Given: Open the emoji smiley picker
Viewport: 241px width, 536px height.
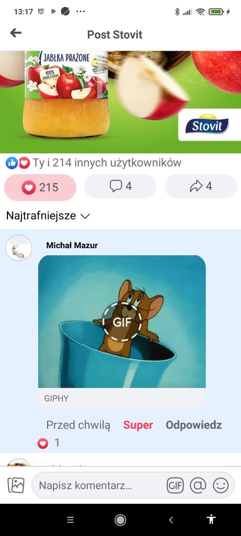Looking at the screenshot, I should pyautogui.click(x=221, y=485).
